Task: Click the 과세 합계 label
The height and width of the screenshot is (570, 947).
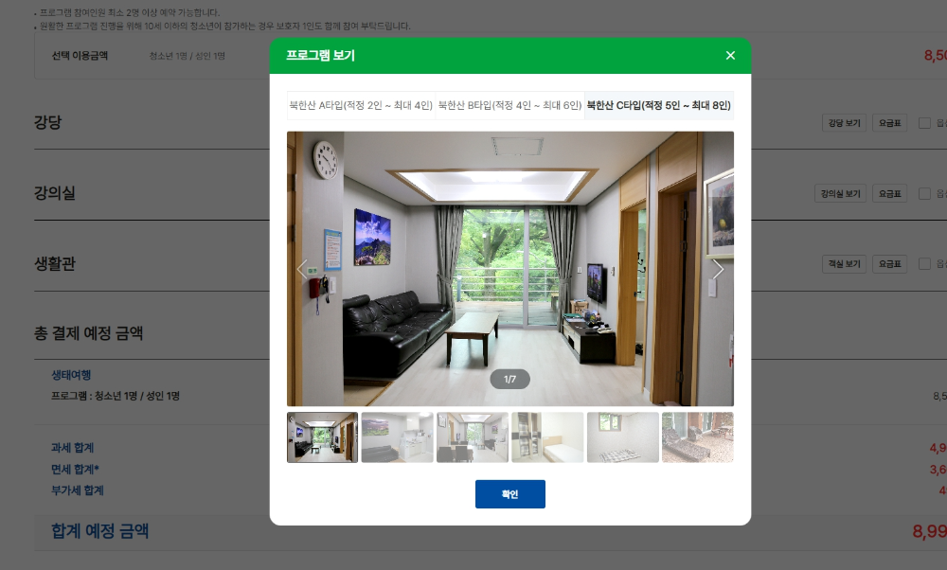Action: [x=73, y=448]
